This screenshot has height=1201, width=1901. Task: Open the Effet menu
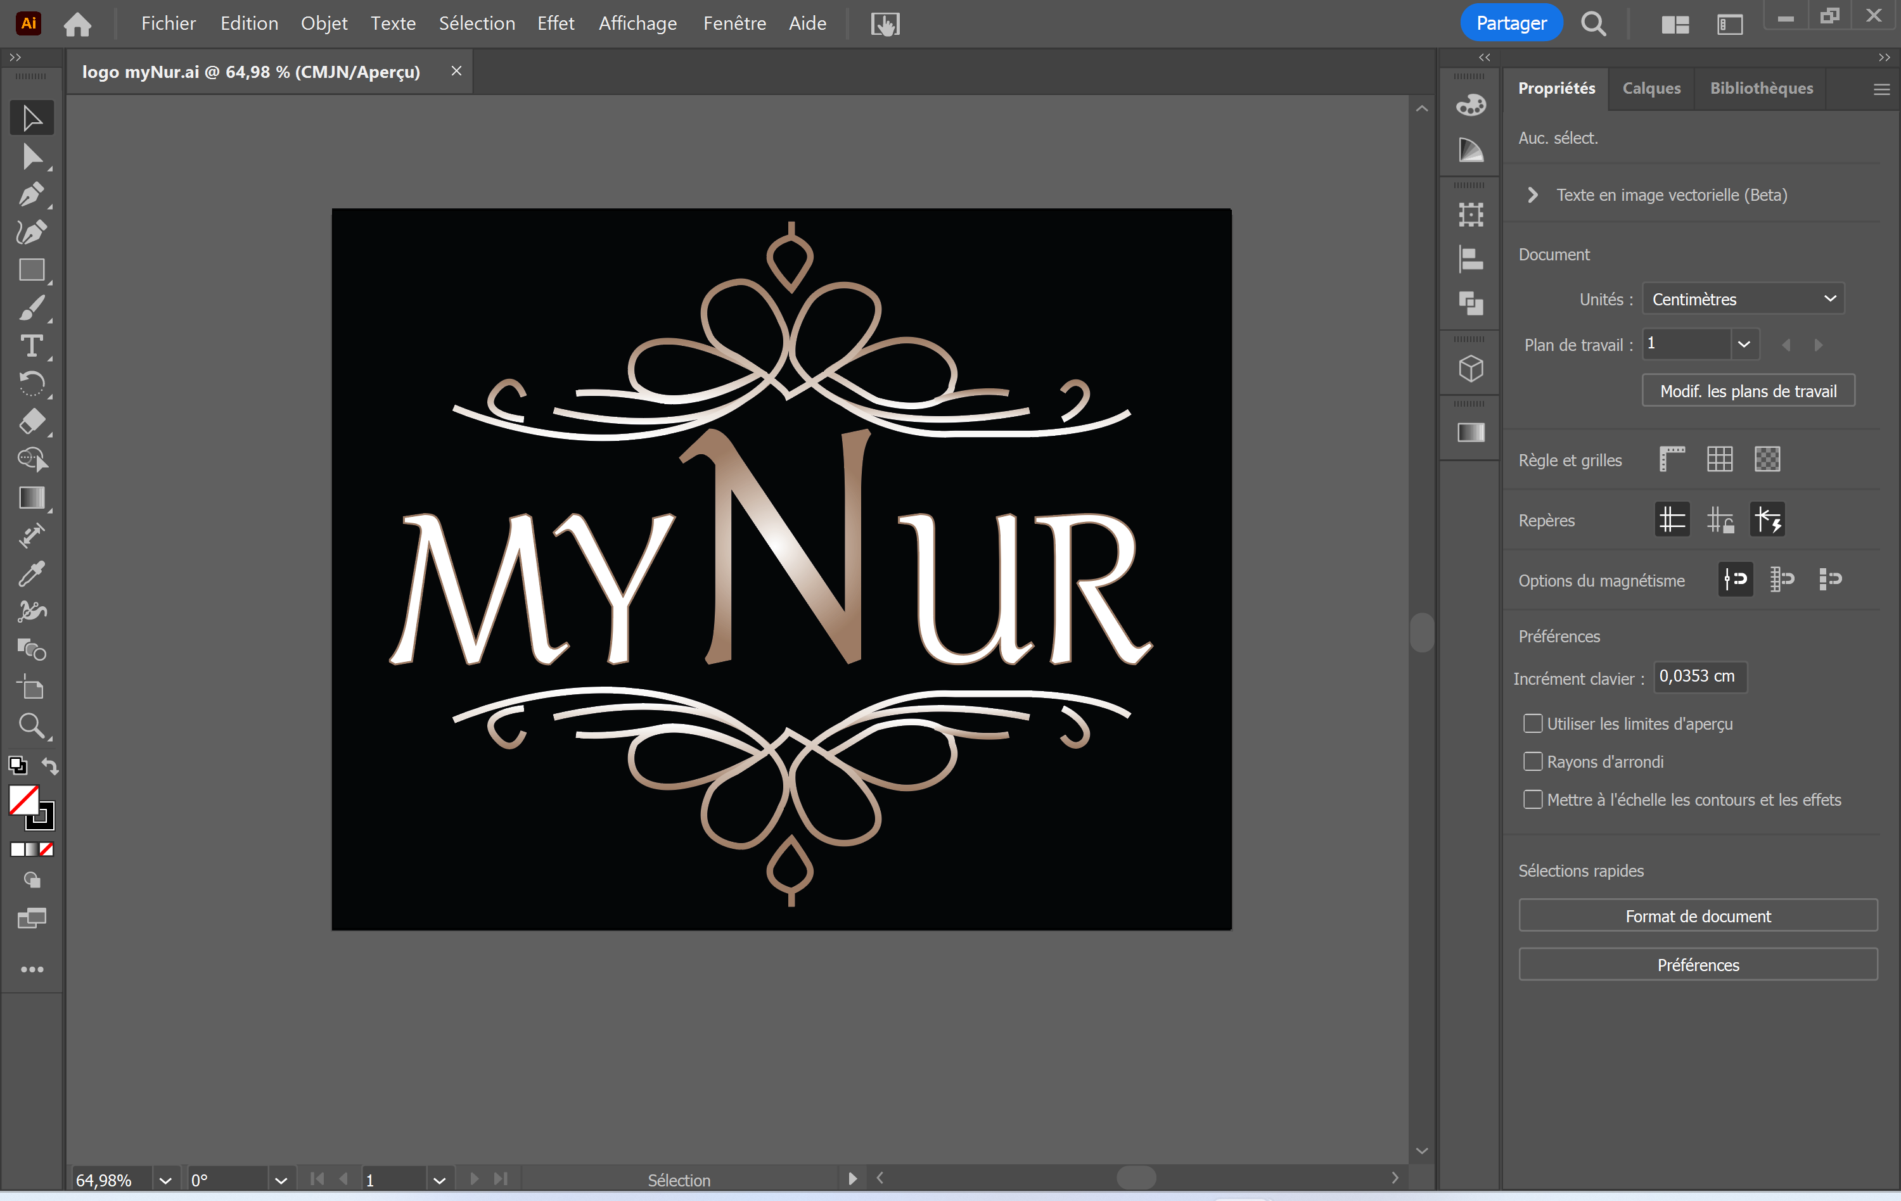pyautogui.click(x=556, y=23)
